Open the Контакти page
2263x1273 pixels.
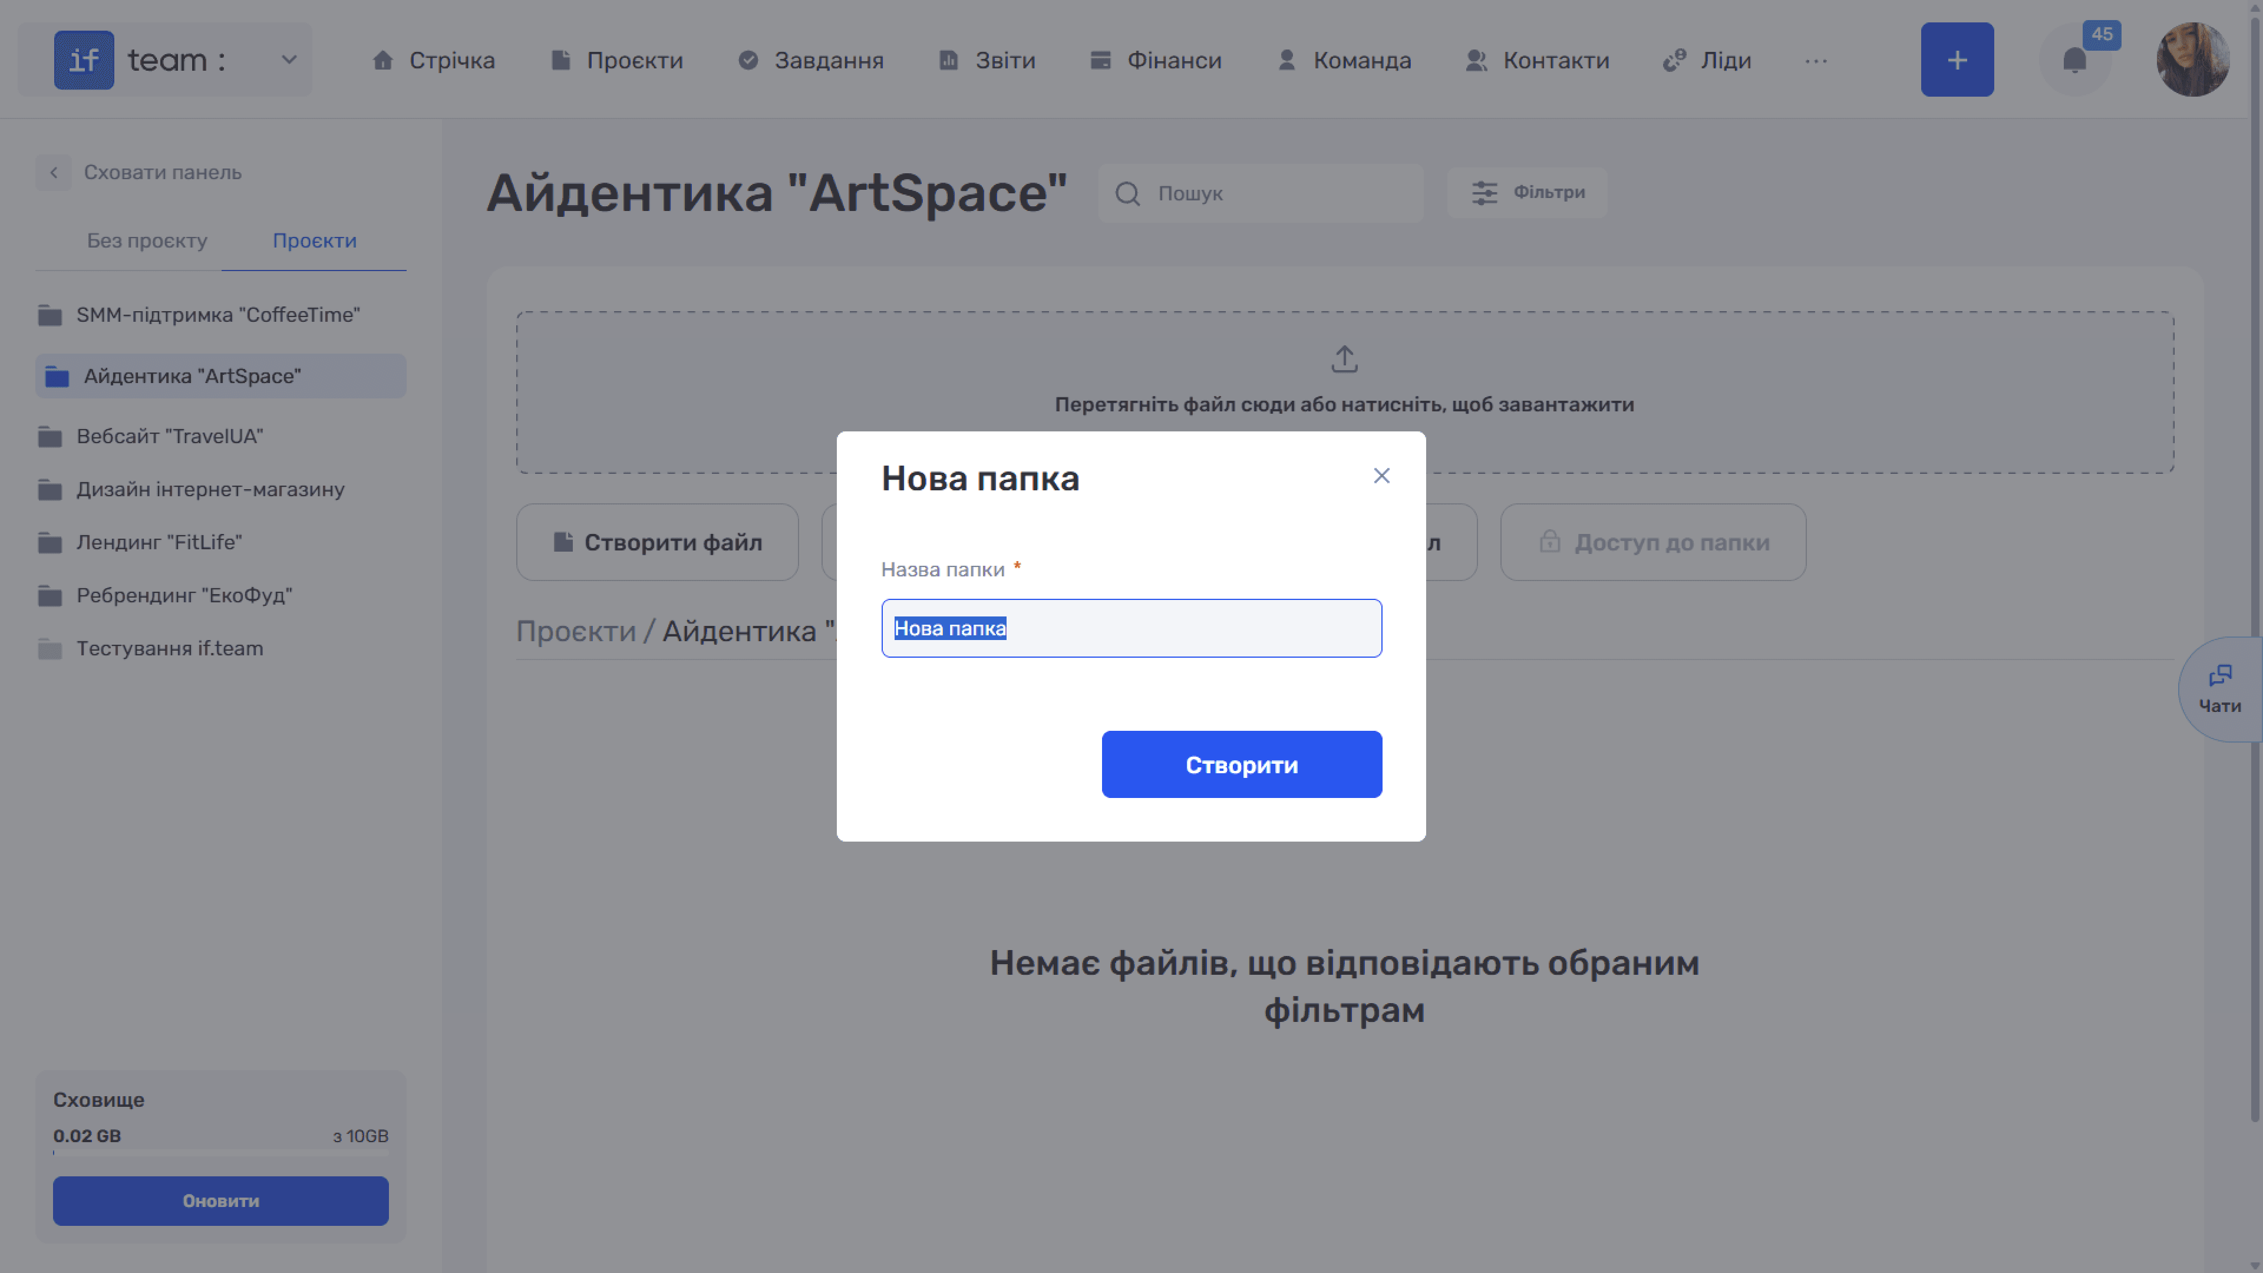(1538, 60)
